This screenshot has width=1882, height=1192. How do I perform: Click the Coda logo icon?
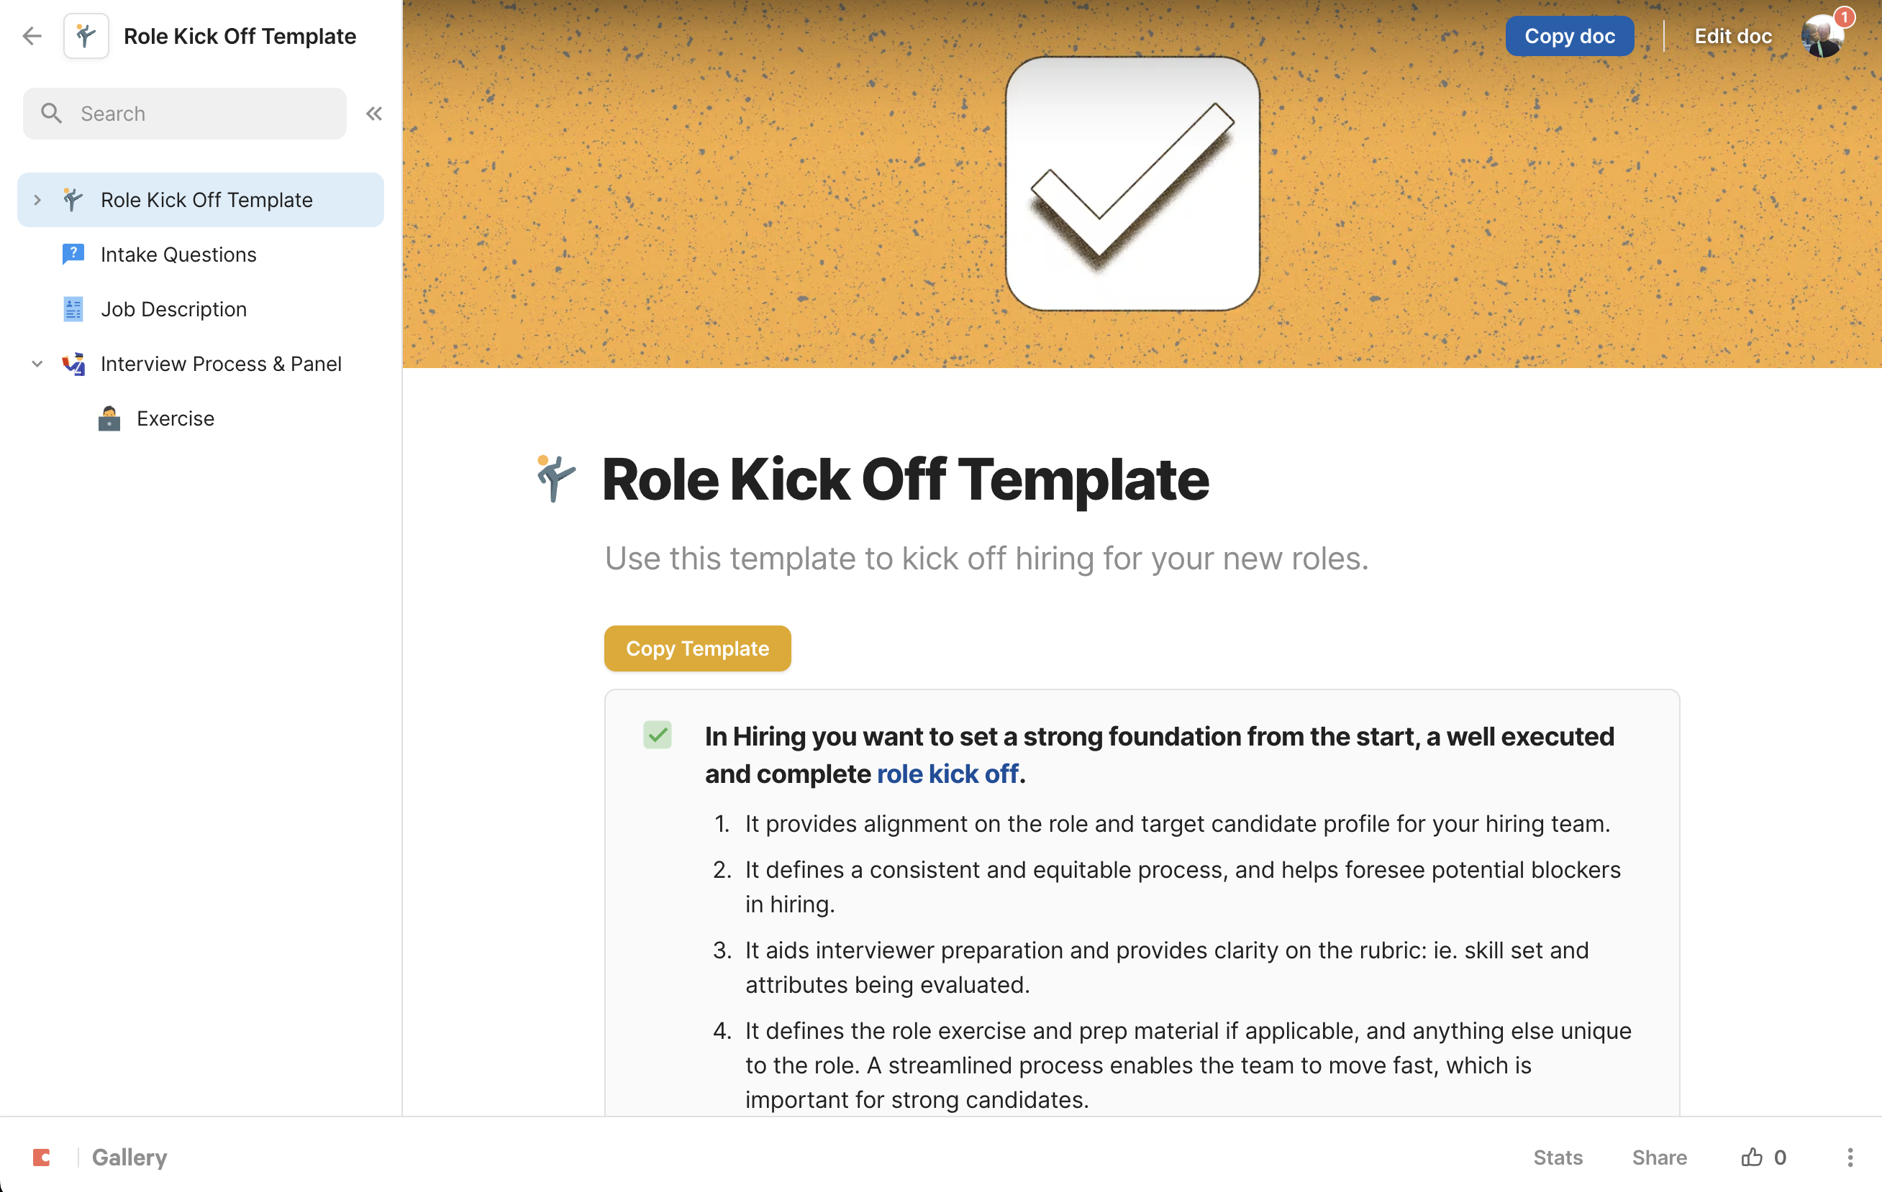coord(42,1157)
